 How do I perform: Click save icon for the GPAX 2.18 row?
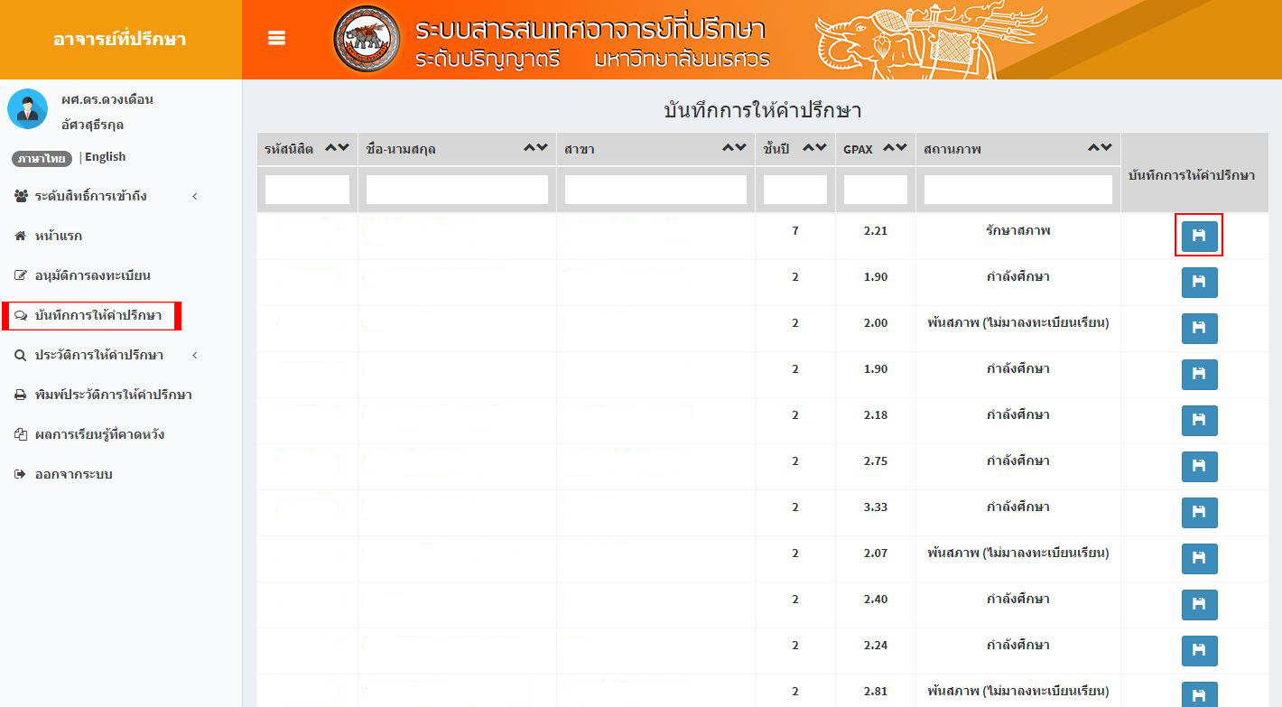point(1199,421)
